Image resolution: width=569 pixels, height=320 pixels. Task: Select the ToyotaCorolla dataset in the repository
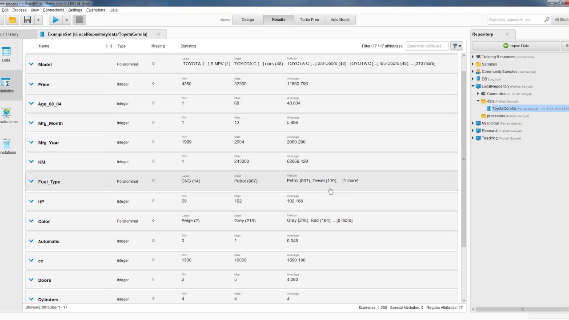pyautogui.click(x=504, y=108)
